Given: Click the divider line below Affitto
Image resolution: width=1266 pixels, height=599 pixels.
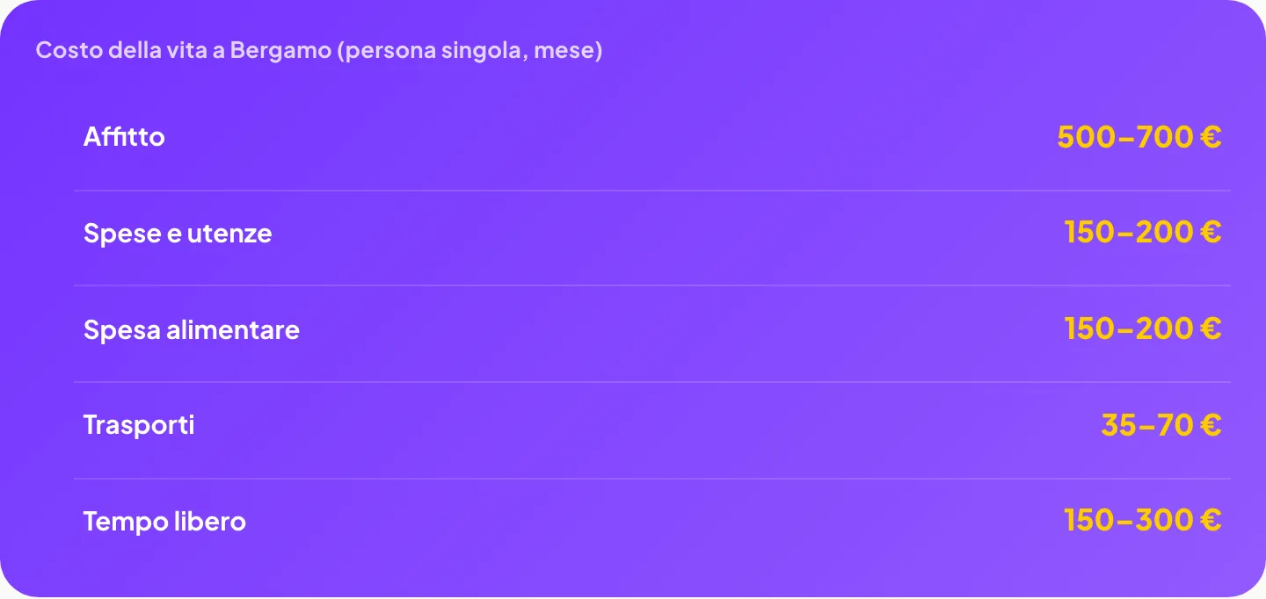Looking at the screenshot, I should click(x=652, y=191).
